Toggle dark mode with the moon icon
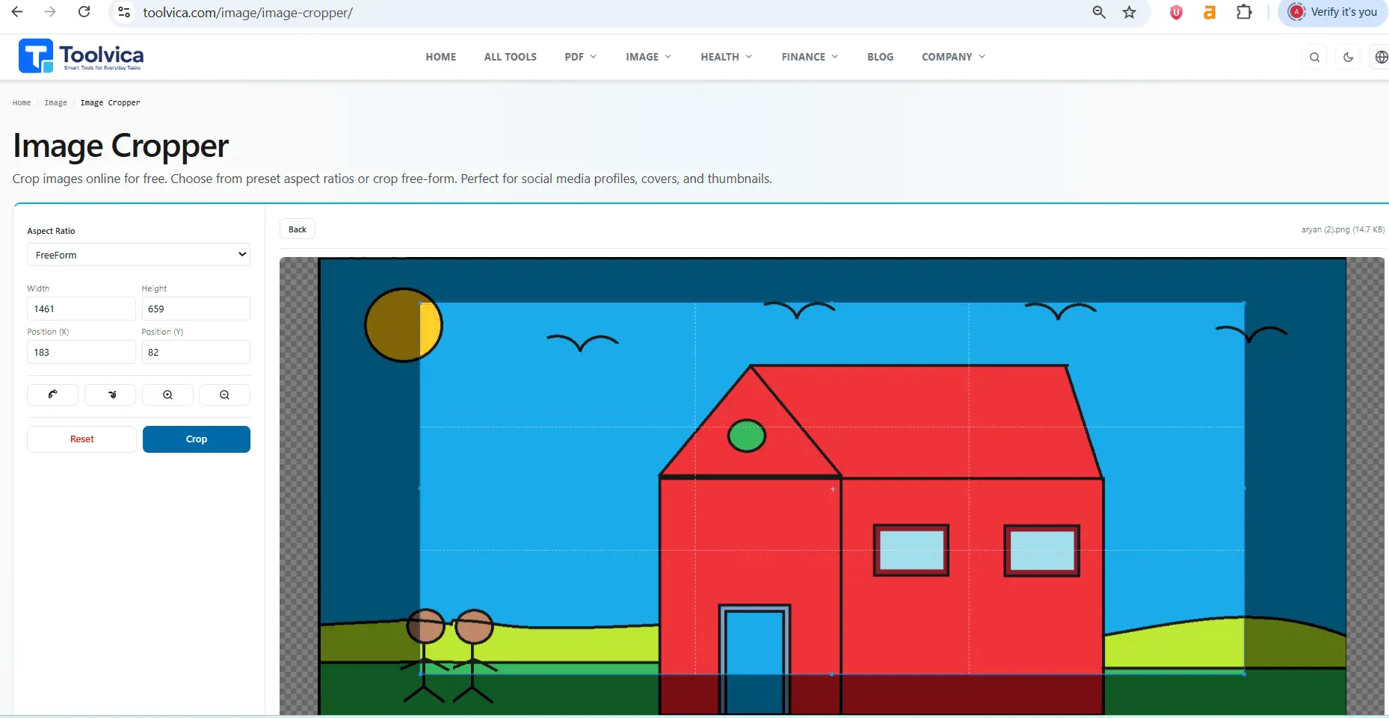 tap(1348, 57)
